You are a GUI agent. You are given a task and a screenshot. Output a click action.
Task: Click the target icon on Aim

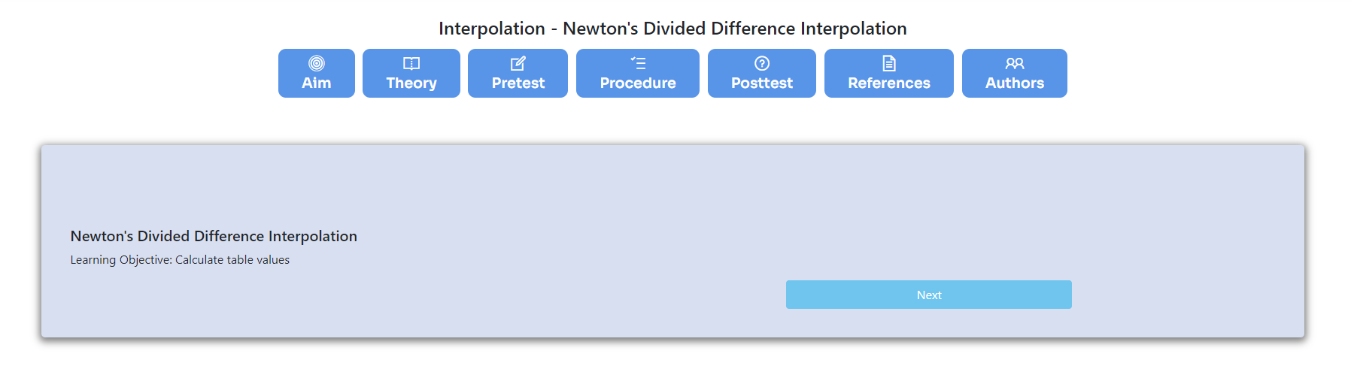pos(317,63)
